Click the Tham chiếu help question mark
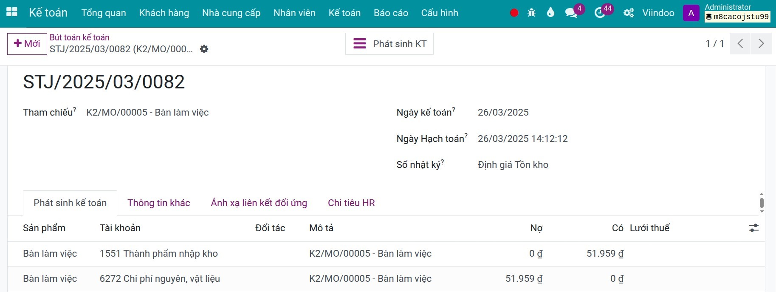Viewport: 776px width, 292px height. [74, 109]
